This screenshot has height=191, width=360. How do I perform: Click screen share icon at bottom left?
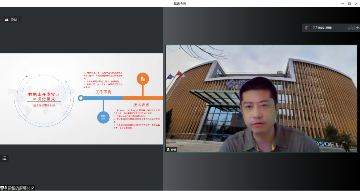pyautogui.click(x=2, y=188)
